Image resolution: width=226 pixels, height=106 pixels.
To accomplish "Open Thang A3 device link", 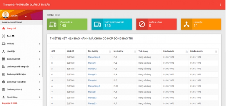I will click(92, 74).
